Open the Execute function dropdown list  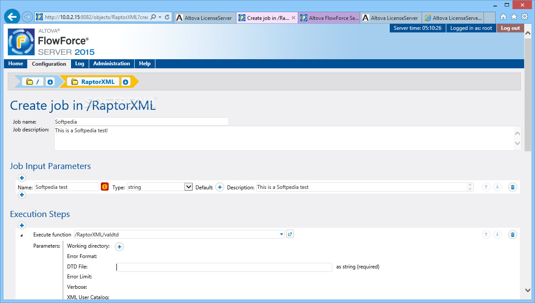coord(282,234)
